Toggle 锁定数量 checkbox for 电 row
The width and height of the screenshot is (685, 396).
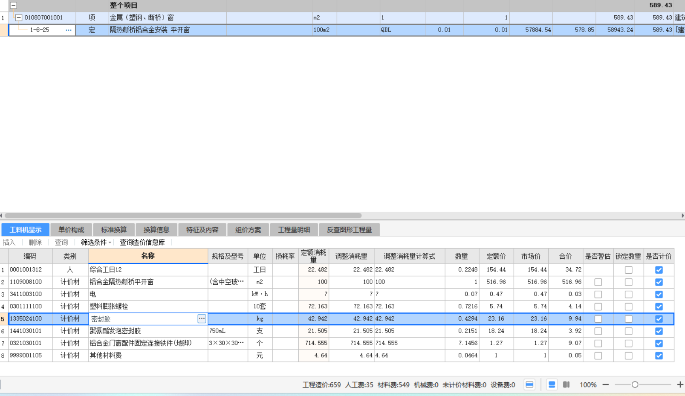point(628,295)
